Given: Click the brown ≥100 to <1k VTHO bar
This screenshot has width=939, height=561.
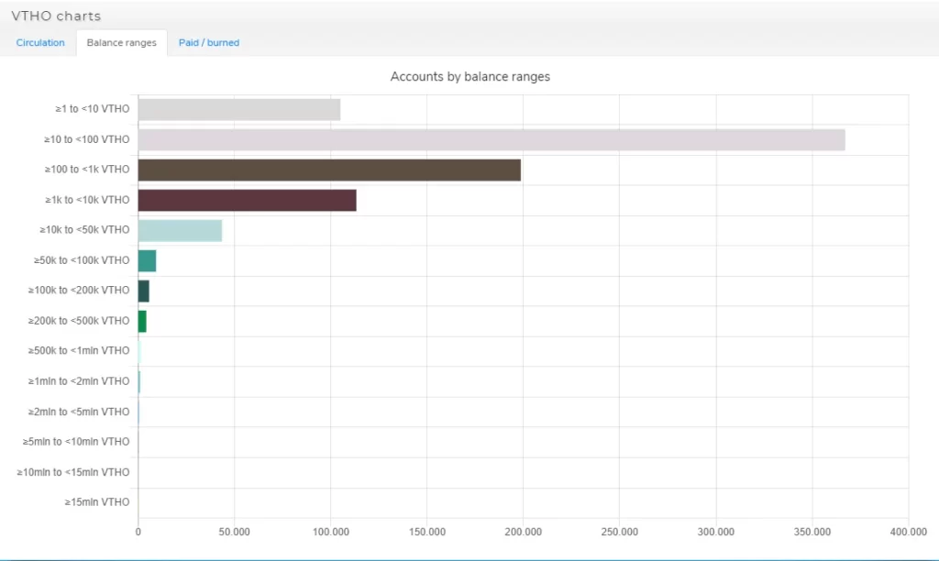Looking at the screenshot, I should (x=329, y=170).
